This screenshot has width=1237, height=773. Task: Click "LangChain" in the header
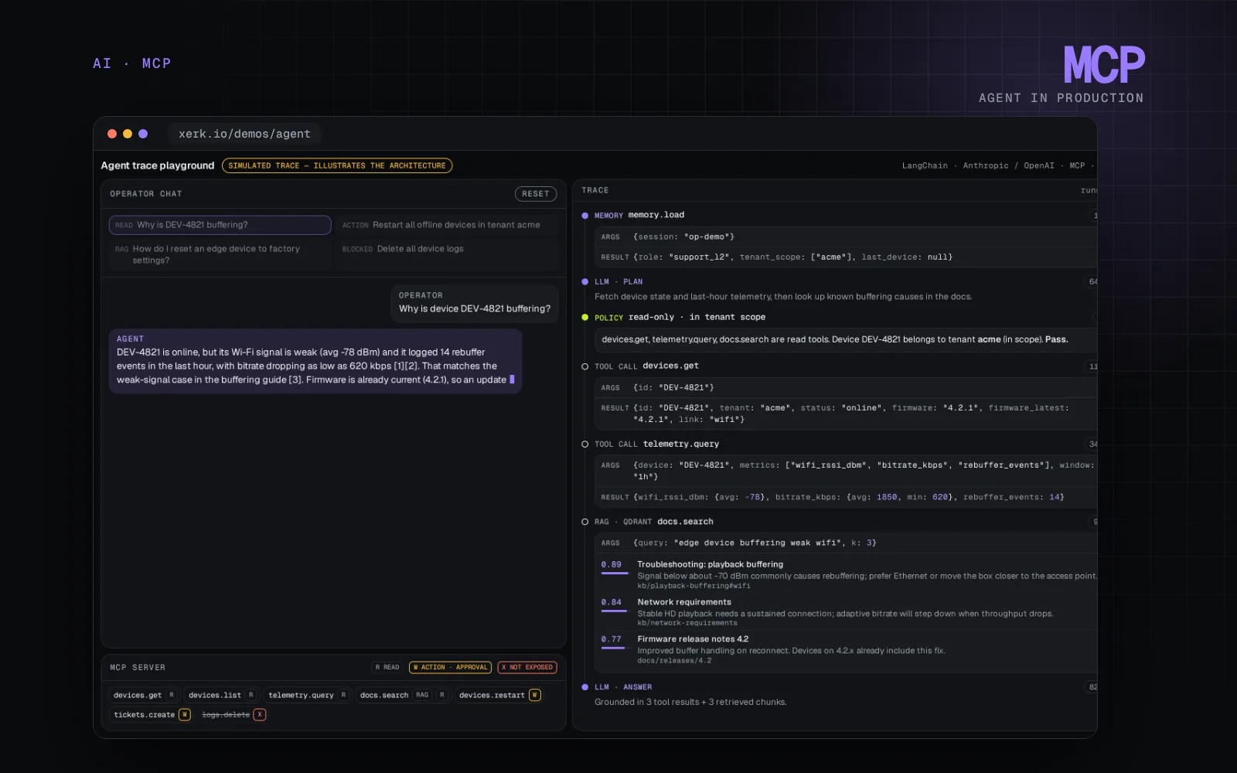click(x=925, y=165)
